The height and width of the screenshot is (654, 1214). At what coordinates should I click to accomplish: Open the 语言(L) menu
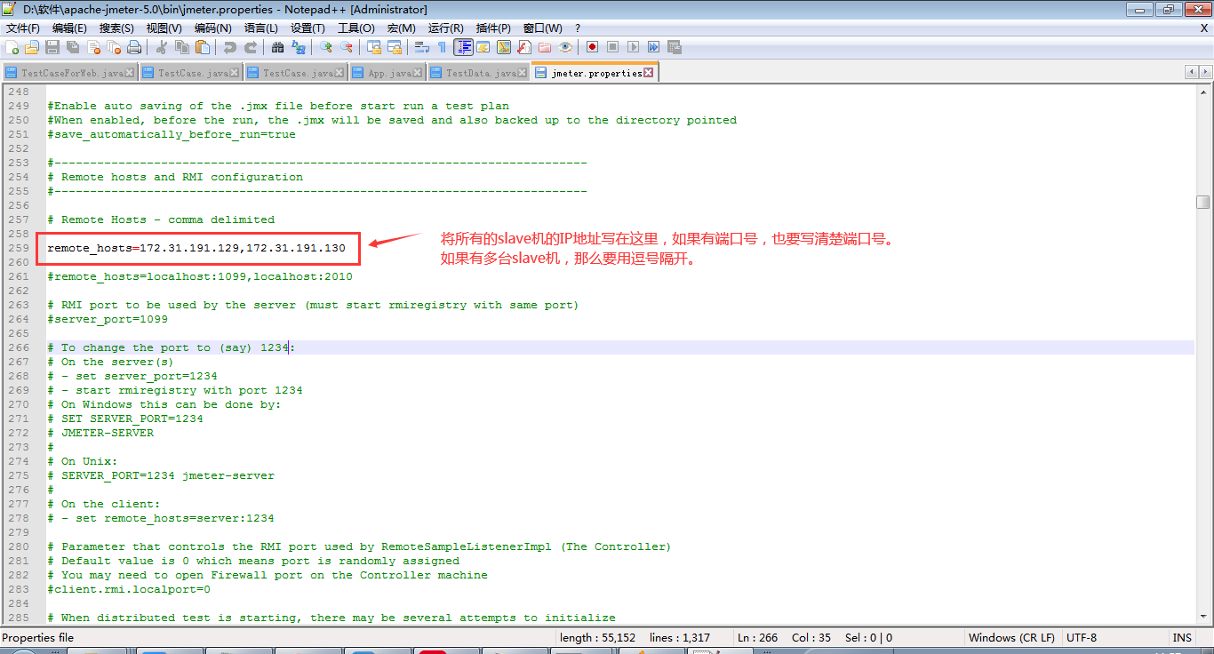pos(260,28)
